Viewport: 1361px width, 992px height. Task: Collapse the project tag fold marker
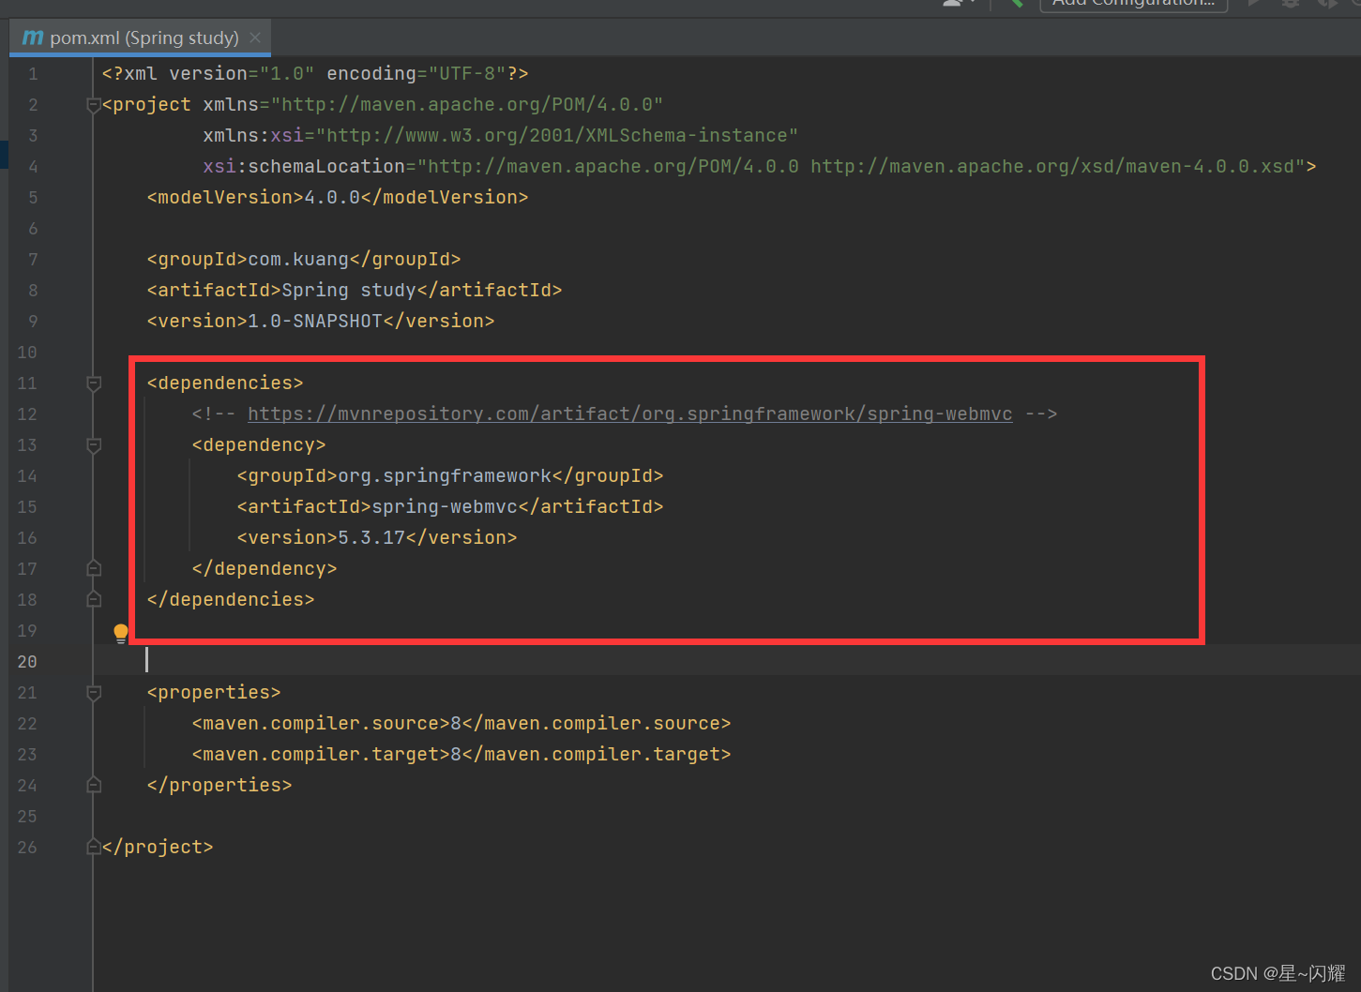(94, 105)
